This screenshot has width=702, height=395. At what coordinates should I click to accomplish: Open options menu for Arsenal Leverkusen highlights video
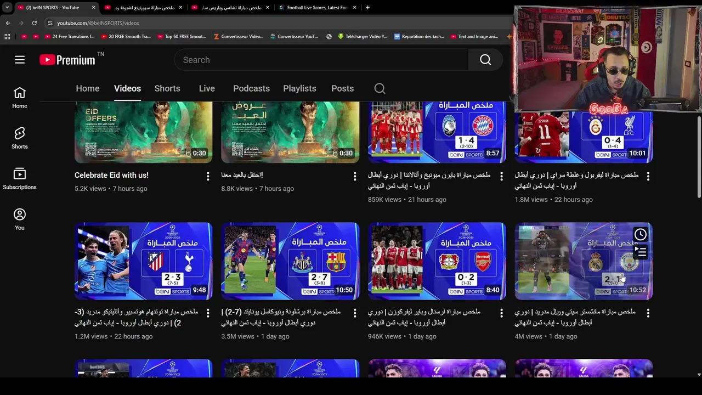click(x=501, y=313)
